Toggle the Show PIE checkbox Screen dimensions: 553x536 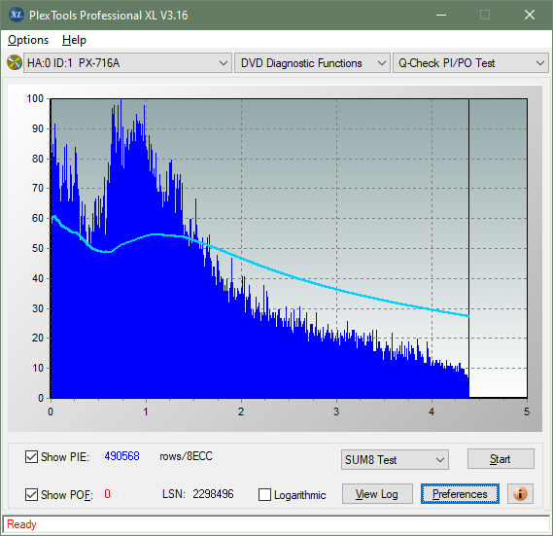[x=31, y=456]
